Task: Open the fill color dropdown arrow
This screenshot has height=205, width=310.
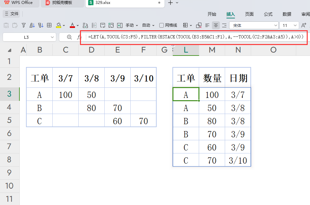Action: tap(64, 25)
